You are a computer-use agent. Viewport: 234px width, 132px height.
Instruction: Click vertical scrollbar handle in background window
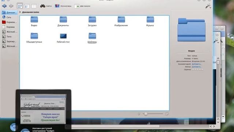tap(218, 62)
